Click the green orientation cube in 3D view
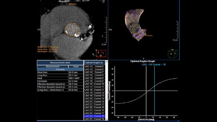This screenshot has width=217, height=122. point(172,53)
